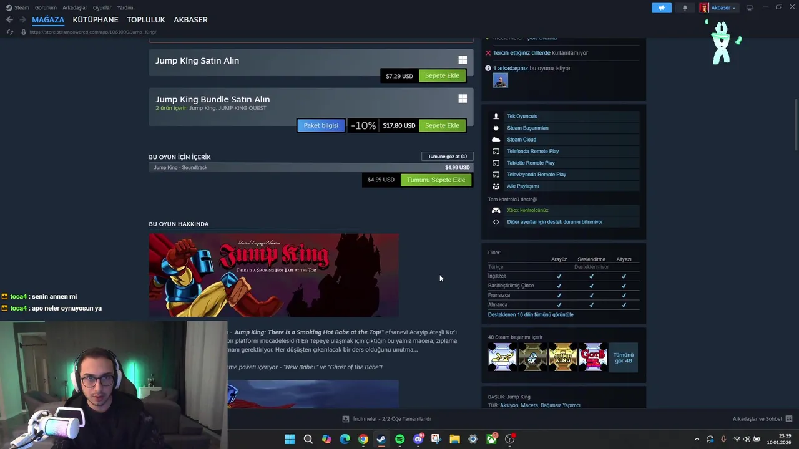Open the first Jump King achievement icon
Screen dimensions: 799x449
click(502, 357)
